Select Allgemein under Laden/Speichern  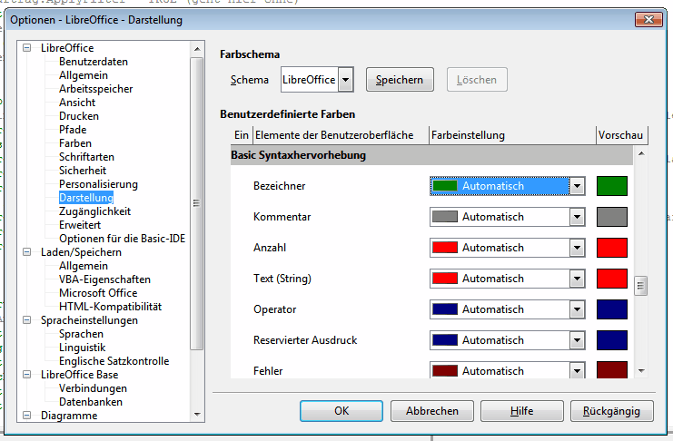(x=84, y=266)
